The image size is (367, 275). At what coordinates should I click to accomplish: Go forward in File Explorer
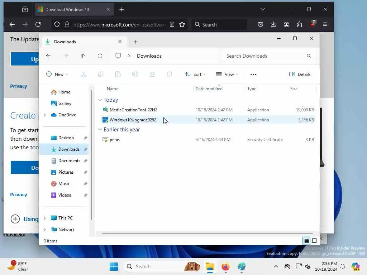point(66,56)
